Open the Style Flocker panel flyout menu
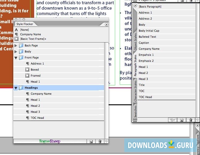This screenshot has height=155, width=200. coord(106,25)
